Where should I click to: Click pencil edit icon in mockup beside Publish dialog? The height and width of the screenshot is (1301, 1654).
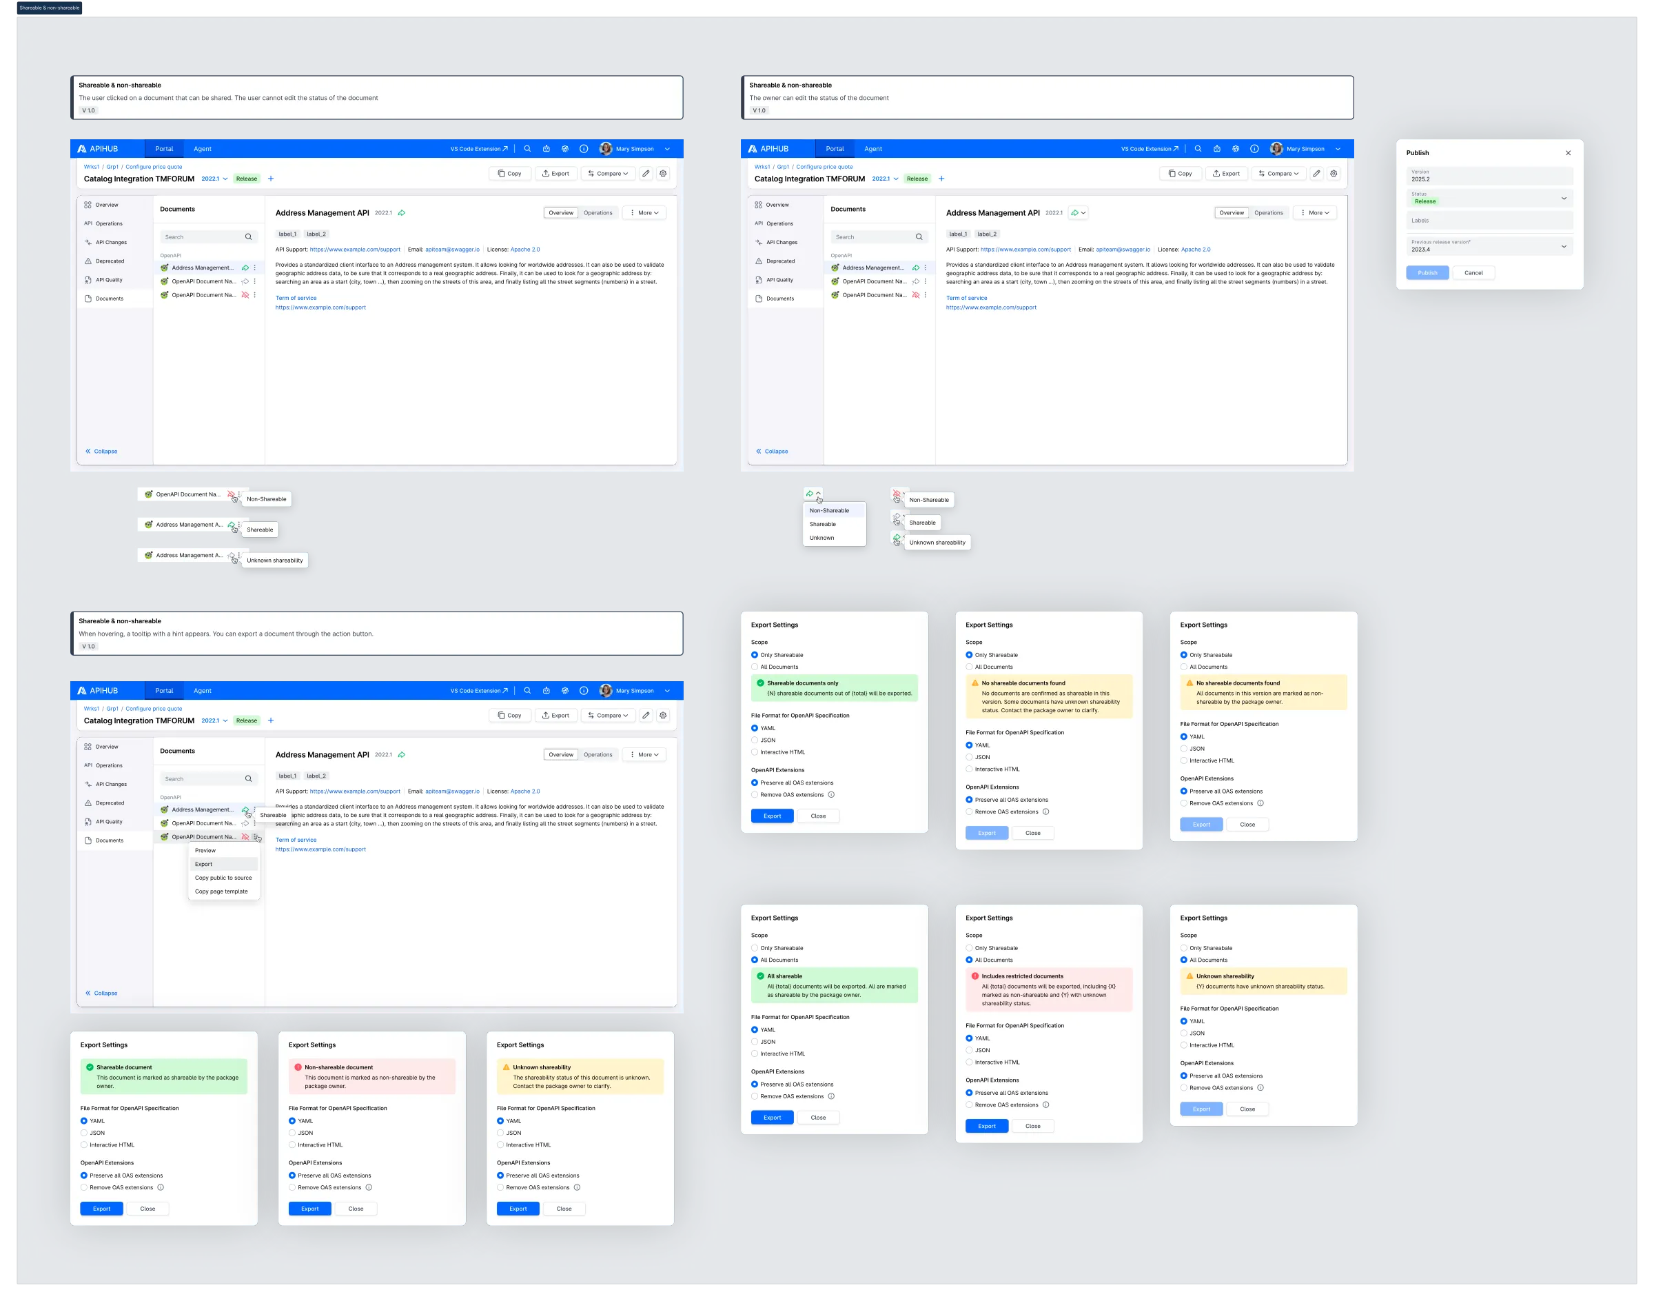pyautogui.click(x=1316, y=174)
